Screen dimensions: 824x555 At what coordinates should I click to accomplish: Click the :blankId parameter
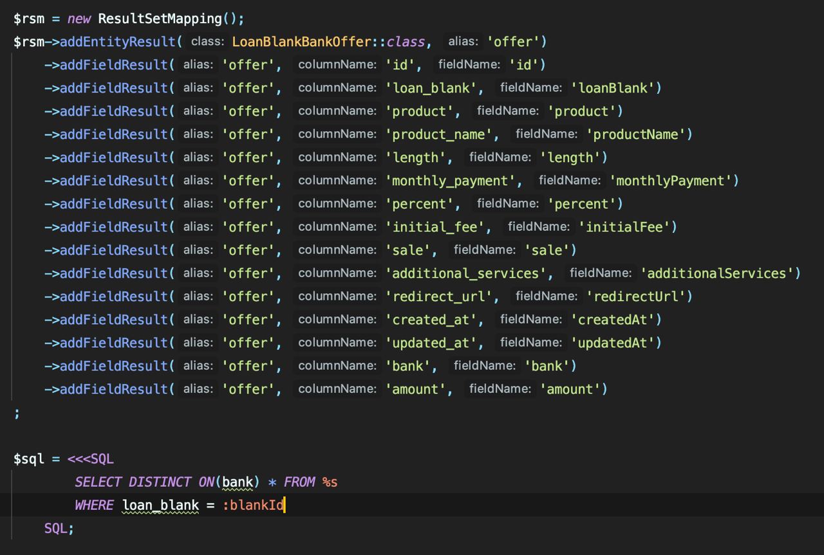pos(253,505)
